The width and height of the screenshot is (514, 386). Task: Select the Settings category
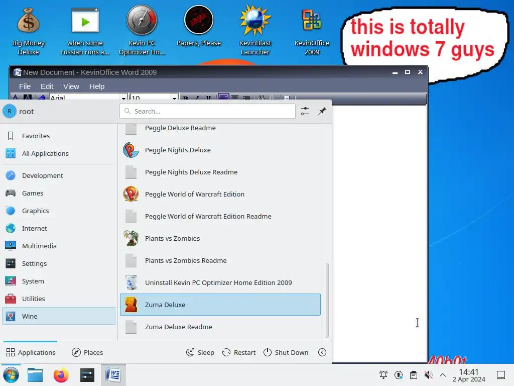pos(59,263)
